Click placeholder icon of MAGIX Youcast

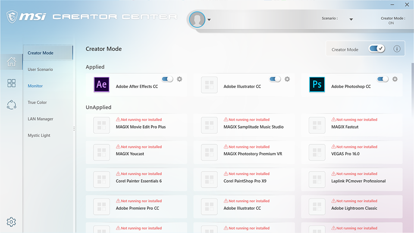pos(102,152)
